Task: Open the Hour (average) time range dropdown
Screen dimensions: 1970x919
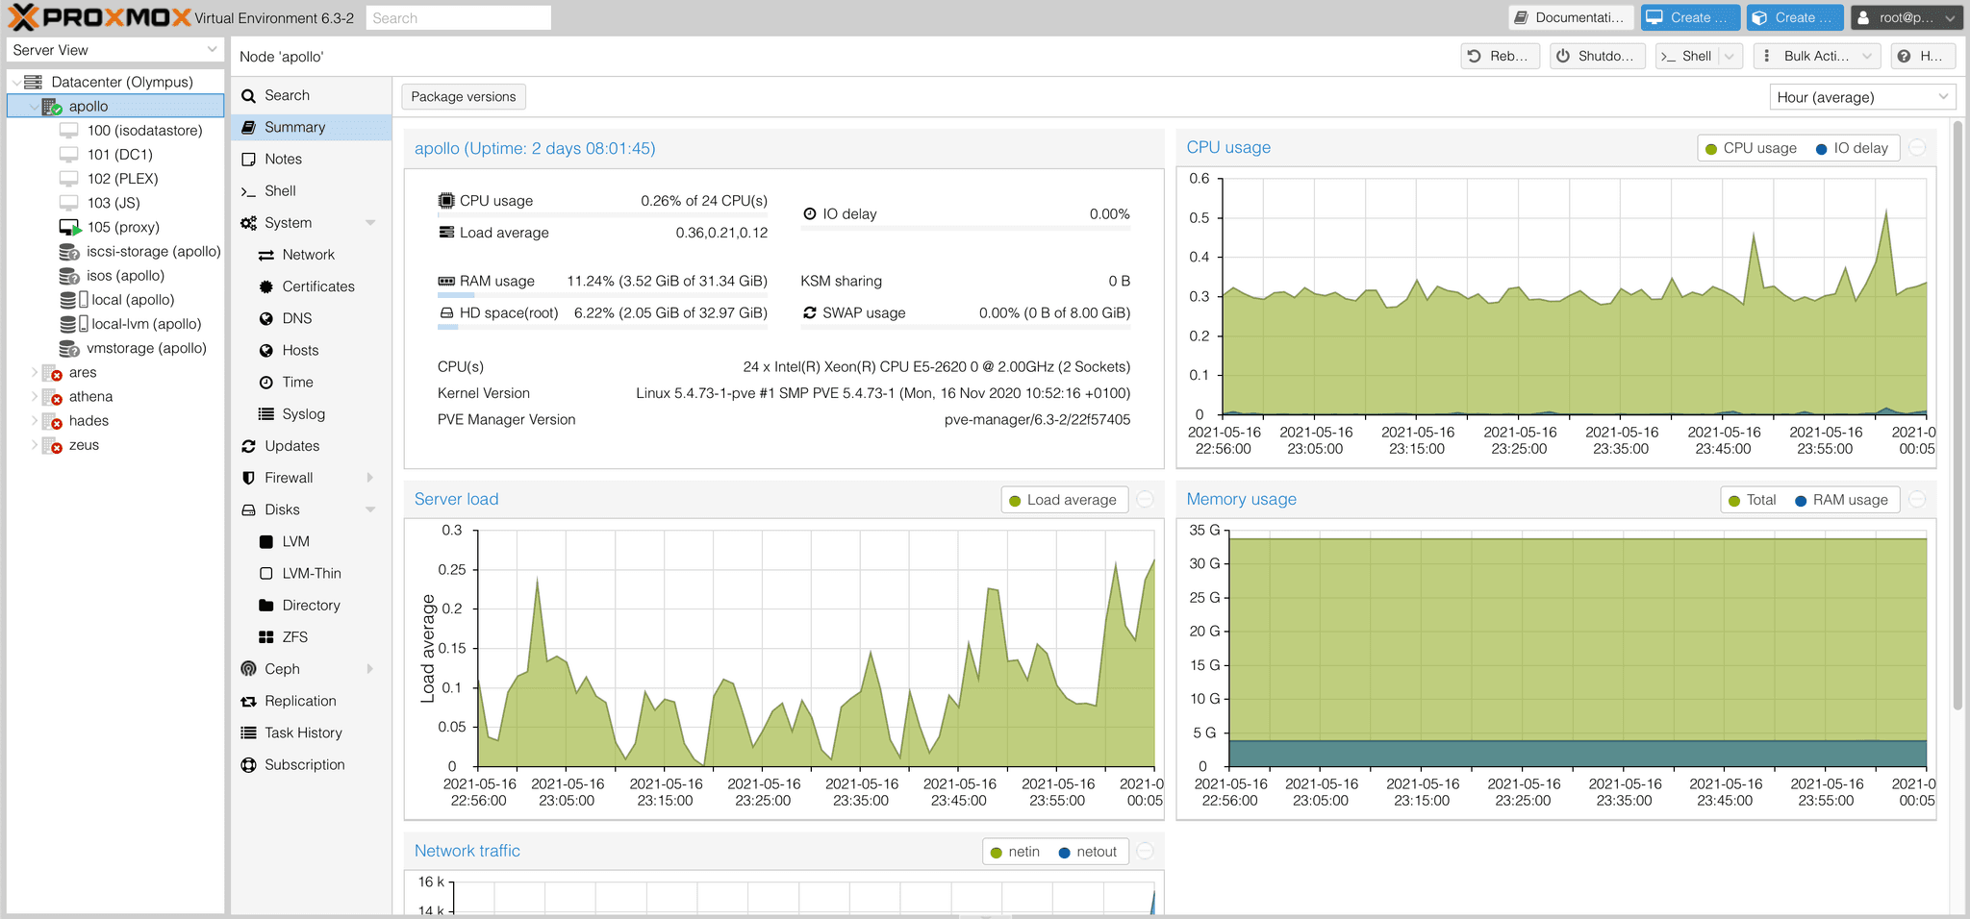Action: click(x=1862, y=96)
